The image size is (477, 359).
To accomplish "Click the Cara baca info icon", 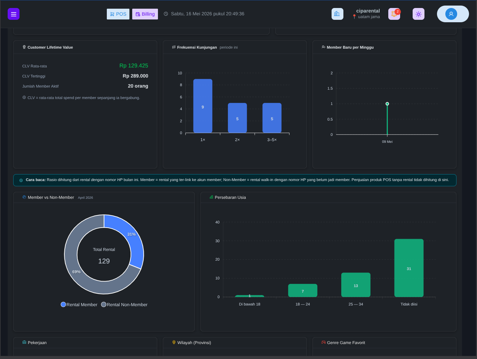I will click(21, 180).
